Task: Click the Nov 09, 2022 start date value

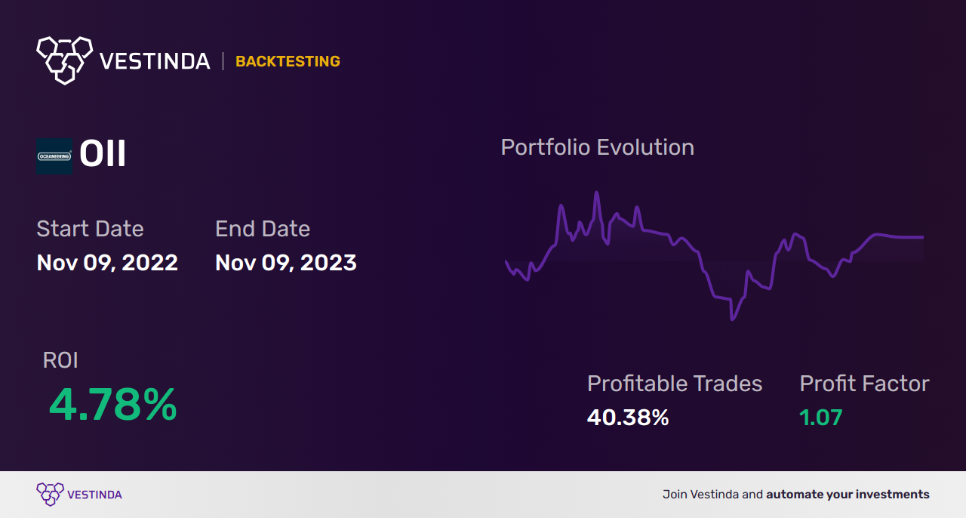Action: 107,263
